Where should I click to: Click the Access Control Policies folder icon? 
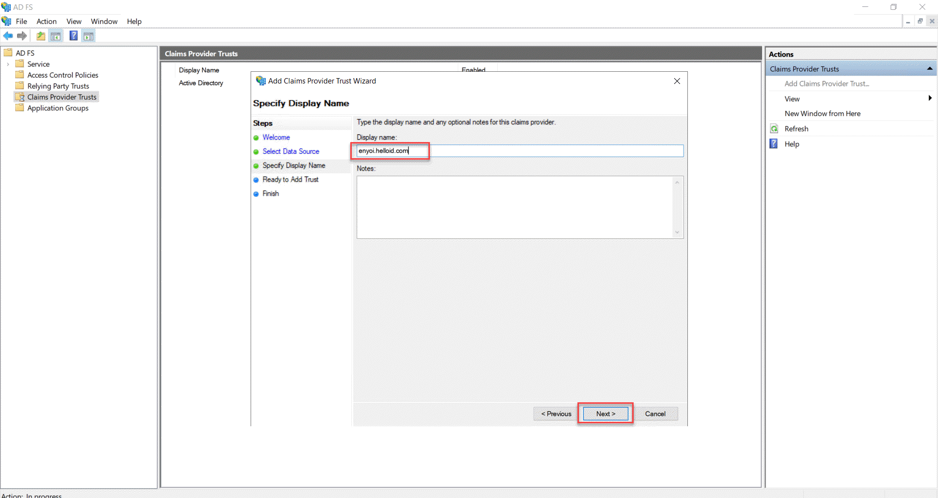point(20,75)
